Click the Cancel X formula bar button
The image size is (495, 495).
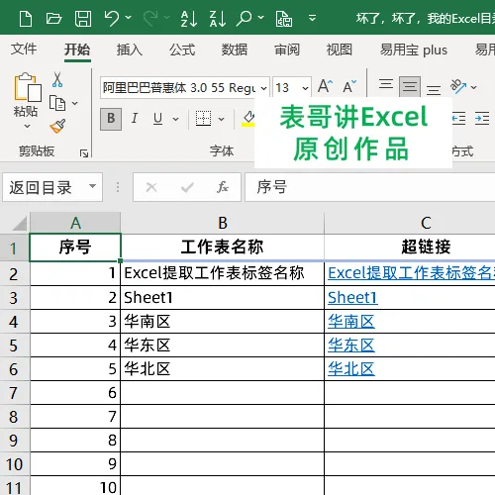[151, 187]
